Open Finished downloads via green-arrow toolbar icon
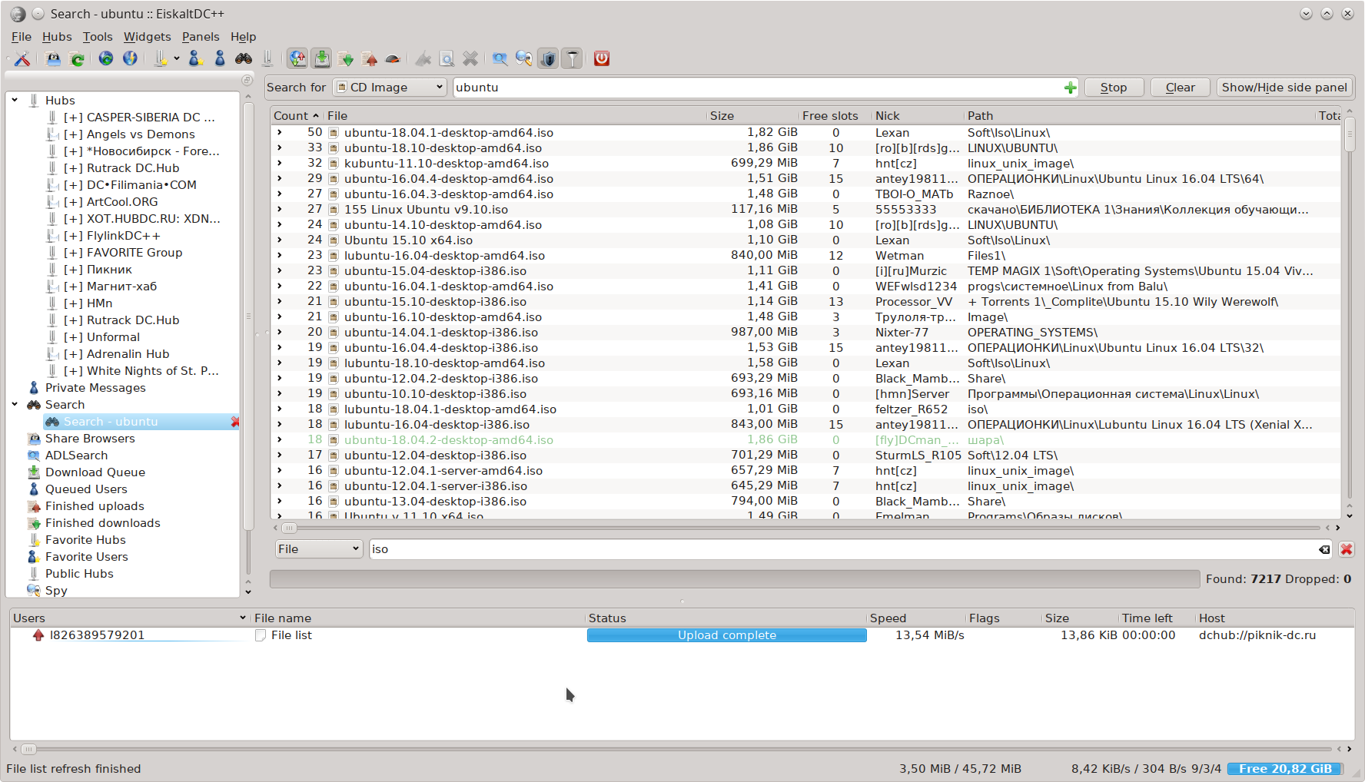 346,58
